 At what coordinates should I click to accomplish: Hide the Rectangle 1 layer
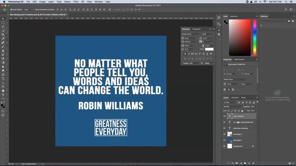click(224, 140)
